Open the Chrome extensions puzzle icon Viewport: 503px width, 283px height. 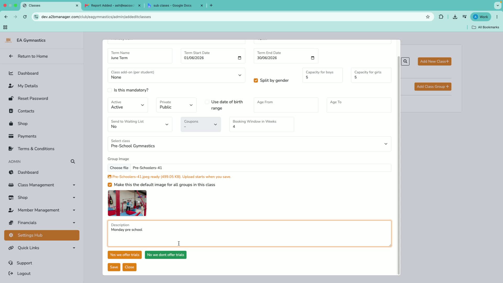[x=441, y=17]
